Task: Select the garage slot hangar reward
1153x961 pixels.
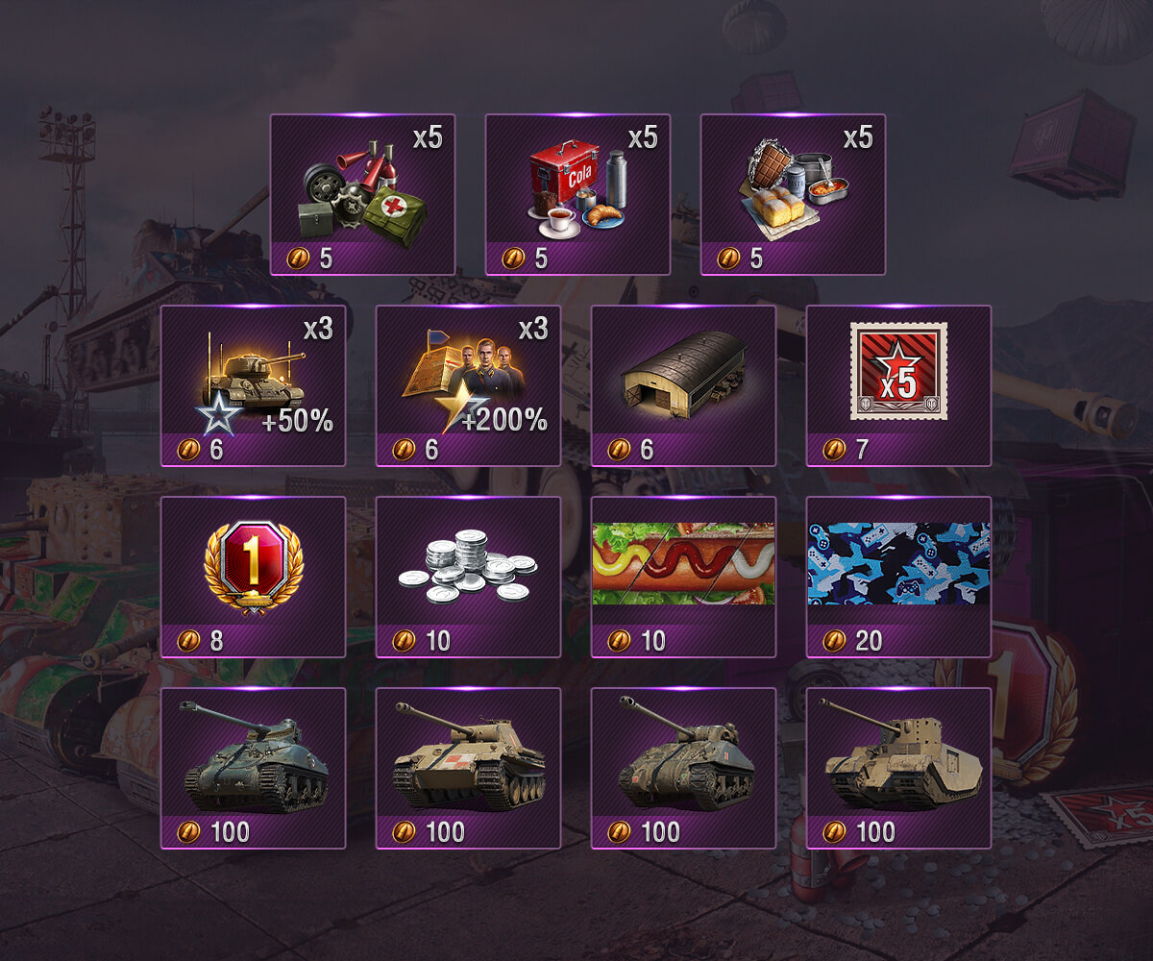Action: (683, 385)
